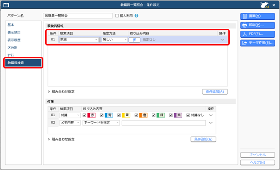Screen dimensions: 280x170
Task: Select the 表示項目 sidebar tab
Action: pyautogui.click(x=14, y=32)
